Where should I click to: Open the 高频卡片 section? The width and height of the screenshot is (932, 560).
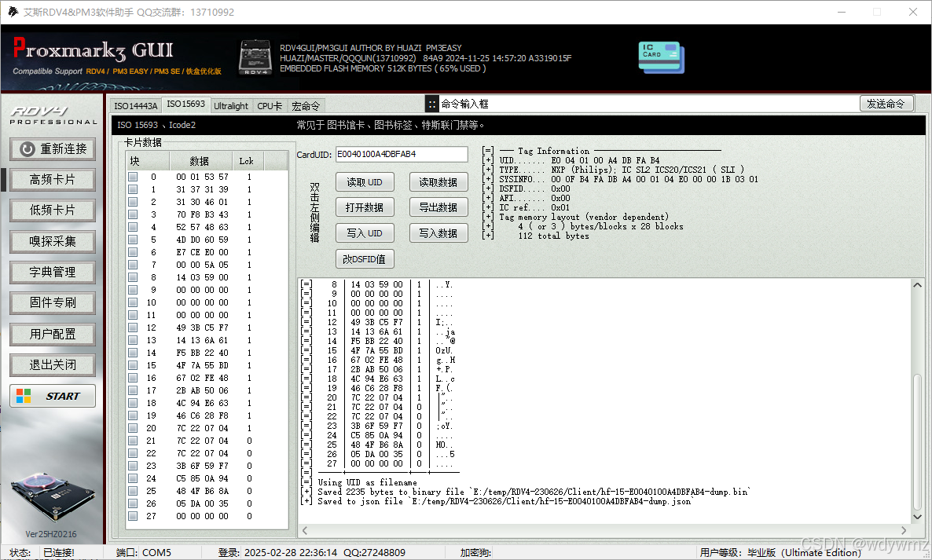tap(53, 179)
